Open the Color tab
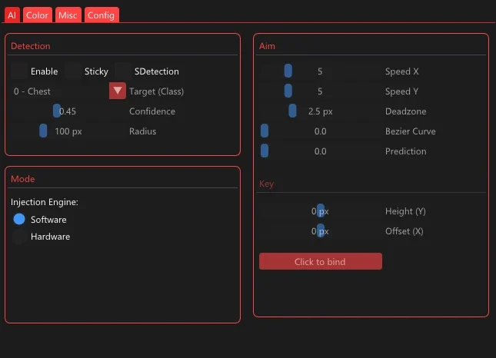The height and width of the screenshot is (358, 496). point(38,15)
